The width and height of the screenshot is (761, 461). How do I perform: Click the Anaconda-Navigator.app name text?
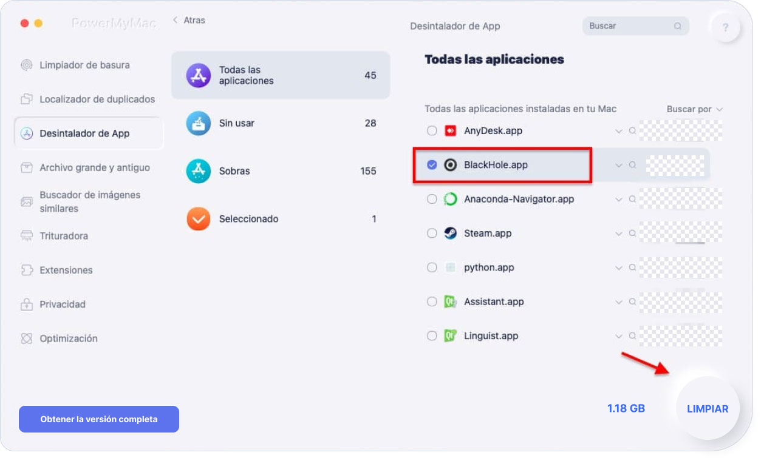coord(519,199)
